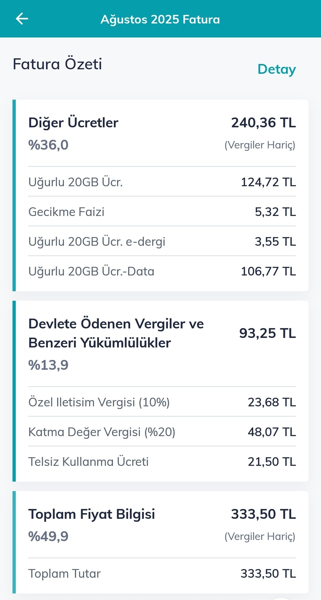The width and height of the screenshot is (321, 600).
Task: Tap the Fatura Özeti heading
Action: [57, 64]
